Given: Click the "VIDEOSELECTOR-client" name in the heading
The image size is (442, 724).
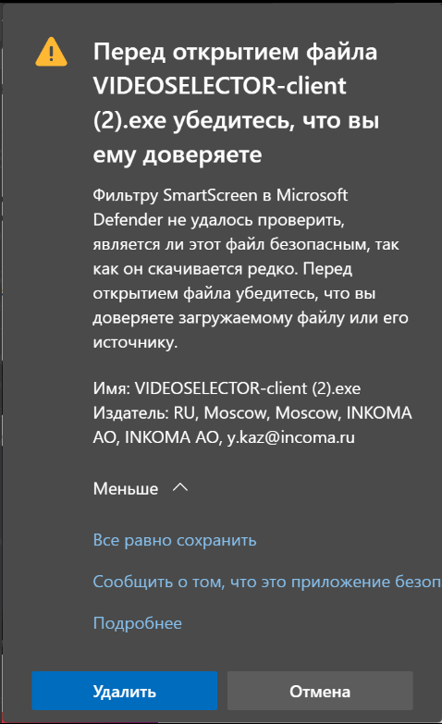Looking at the screenshot, I should coord(220,85).
